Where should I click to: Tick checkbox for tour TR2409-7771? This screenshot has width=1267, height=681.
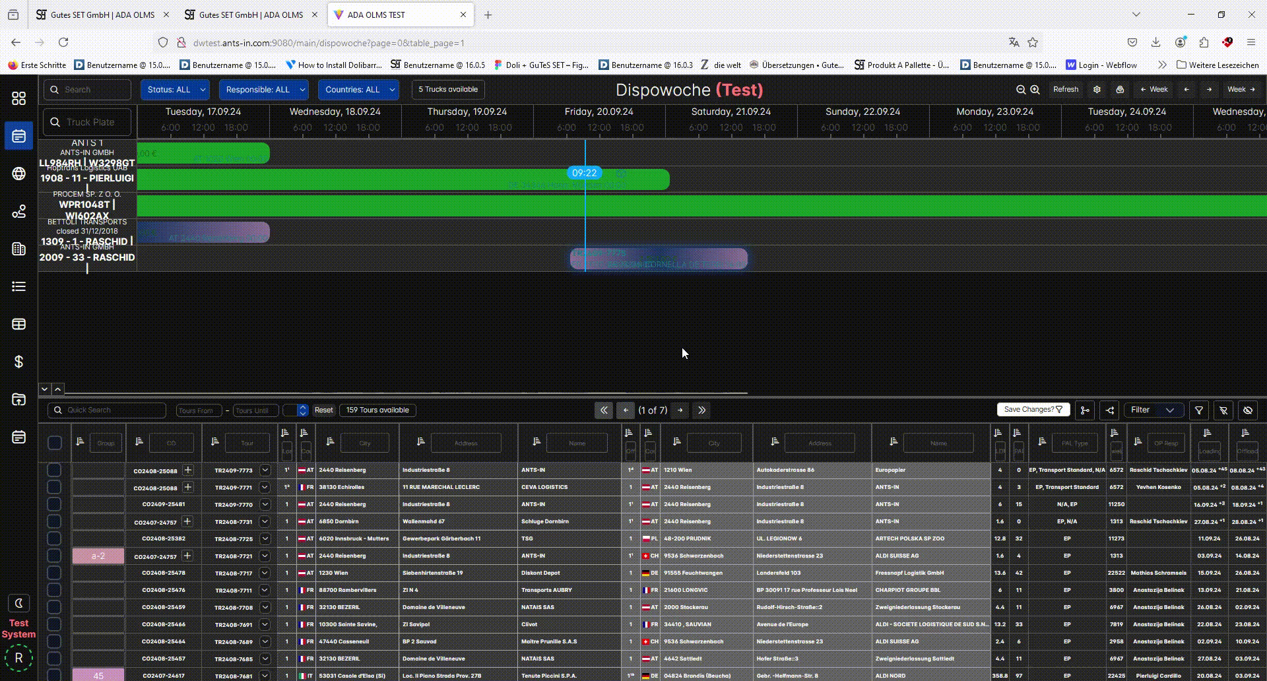54,487
